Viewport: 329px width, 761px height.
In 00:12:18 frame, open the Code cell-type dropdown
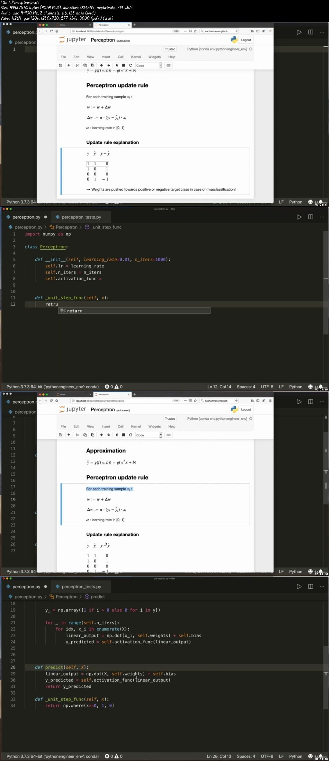tap(149, 435)
